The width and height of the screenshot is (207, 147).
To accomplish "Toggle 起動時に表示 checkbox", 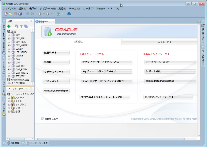I will point(43,119).
